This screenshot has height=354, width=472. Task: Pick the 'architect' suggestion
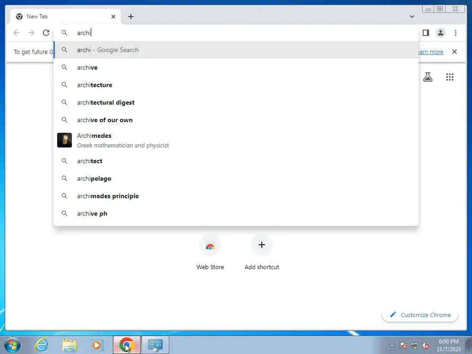tap(236, 161)
